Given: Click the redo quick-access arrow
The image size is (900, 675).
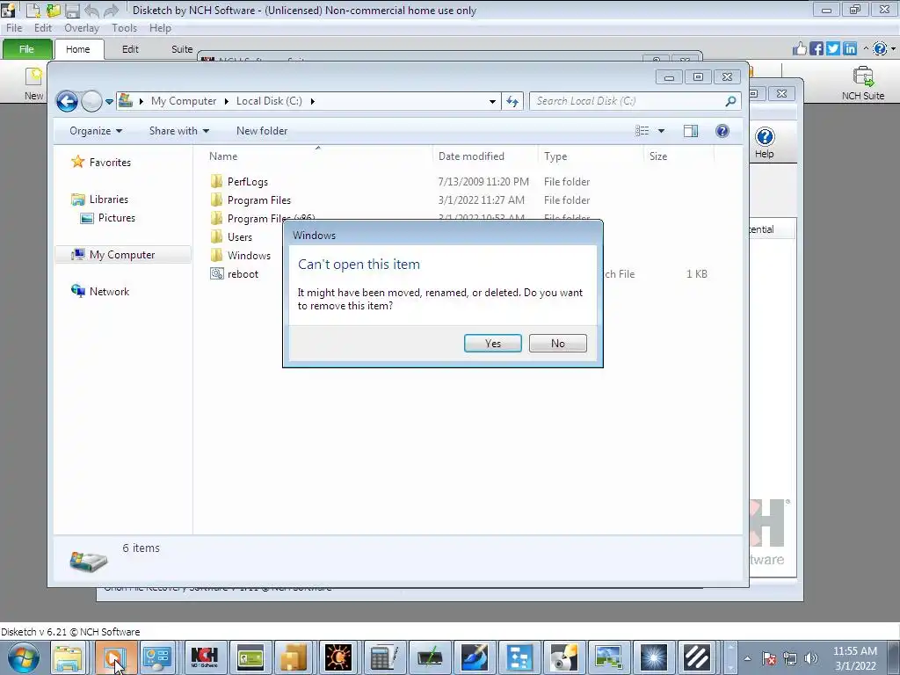Looking at the screenshot, I should 112,11.
